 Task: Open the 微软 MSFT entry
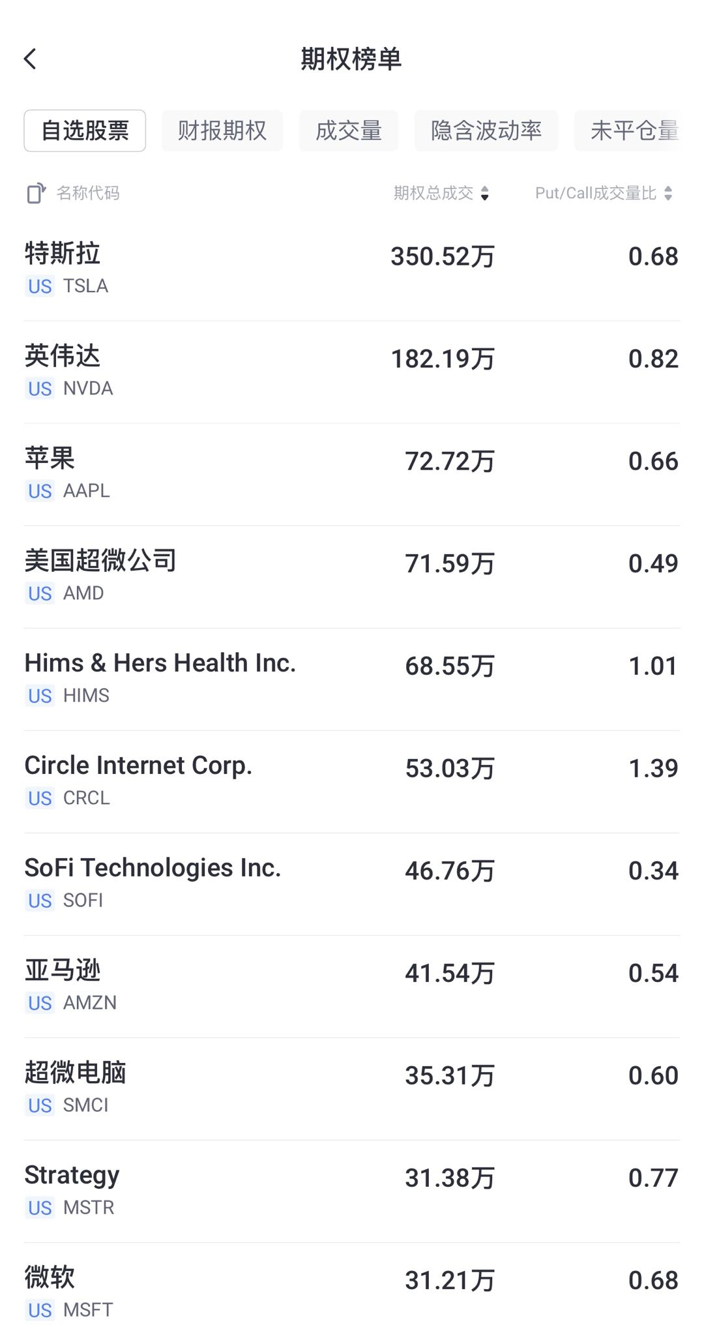tap(352, 1292)
